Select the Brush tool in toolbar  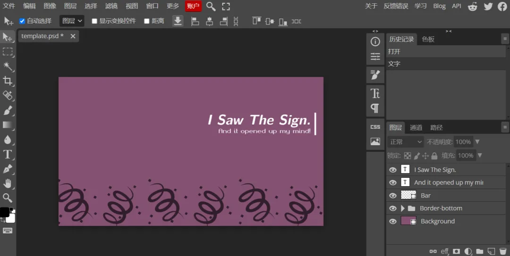coord(8,110)
